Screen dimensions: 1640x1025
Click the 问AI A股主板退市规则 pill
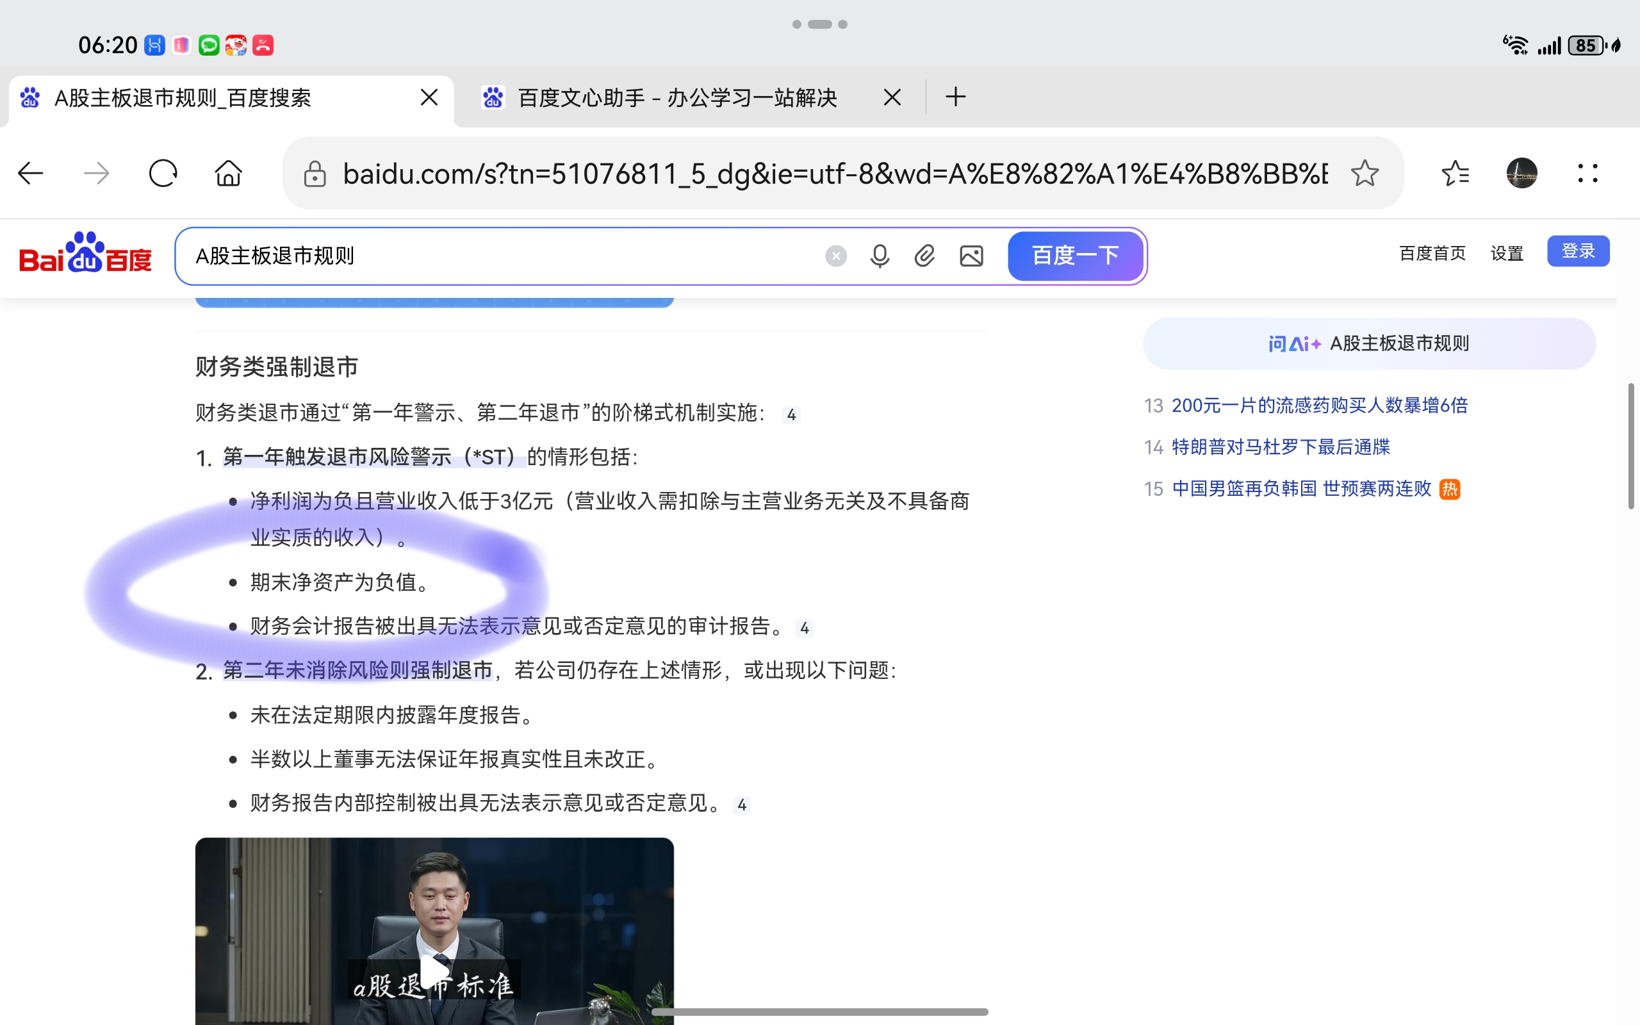click(x=1368, y=344)
